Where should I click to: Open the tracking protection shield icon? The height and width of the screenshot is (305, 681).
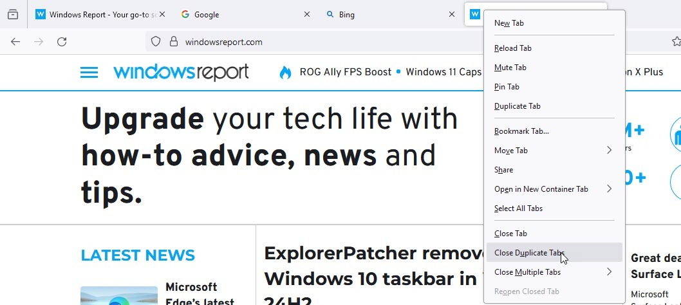pos(156,42)
